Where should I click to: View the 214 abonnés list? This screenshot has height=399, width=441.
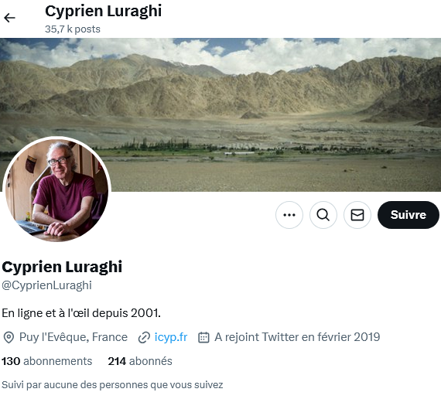[140, 361]
